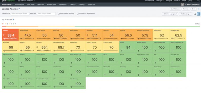This screenshot has width=201, height=93.
Task: Open the Last 12 hours time picker
Action: (175, 9)
